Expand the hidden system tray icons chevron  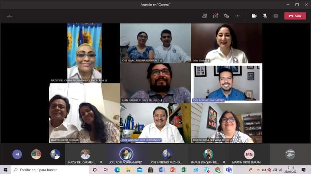258,170
